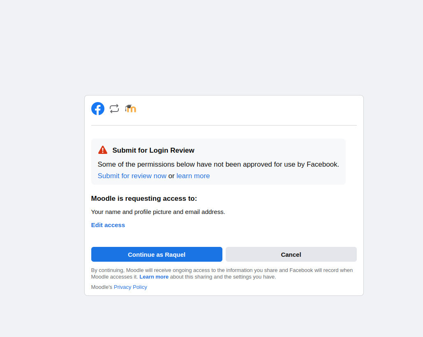This screenshot has height=337, width=423.
Task: Open the bold Learn more link about sharing
Action: click(x=154, y=277)
